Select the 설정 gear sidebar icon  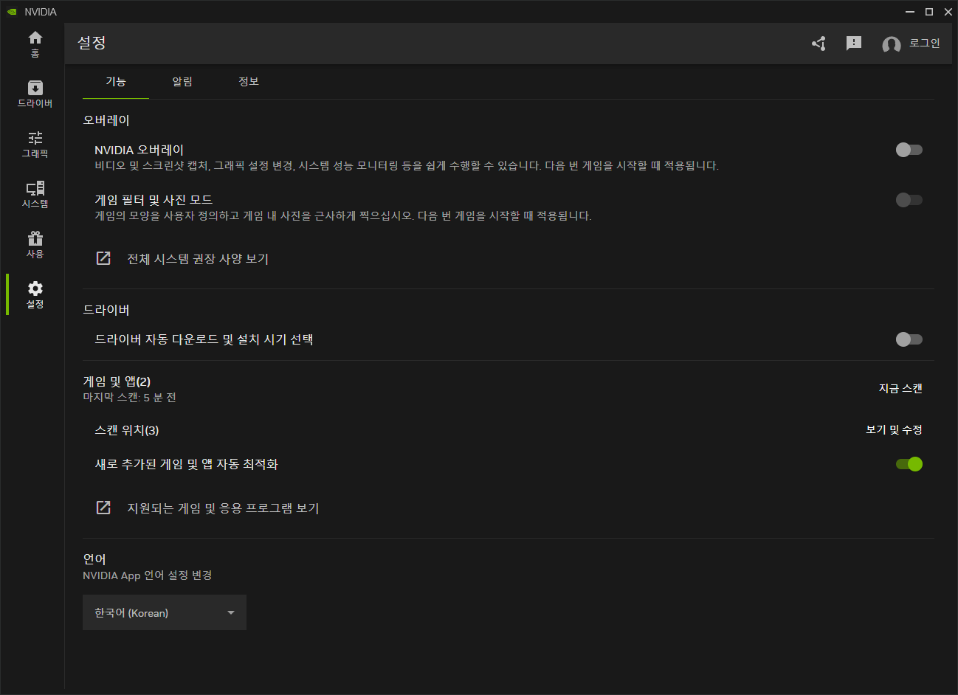coord(35,294)
